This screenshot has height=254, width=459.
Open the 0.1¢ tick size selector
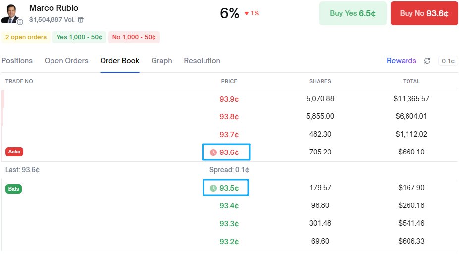pos(448,61)
